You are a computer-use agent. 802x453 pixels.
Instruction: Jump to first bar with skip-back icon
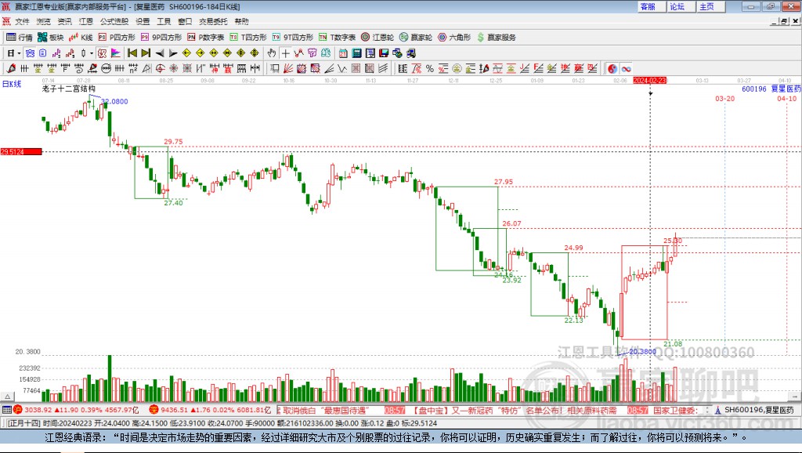132,53
